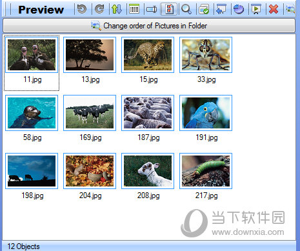
Task: Switch to table list view icon
Action: pyautogui.click(x=134, y=10)
